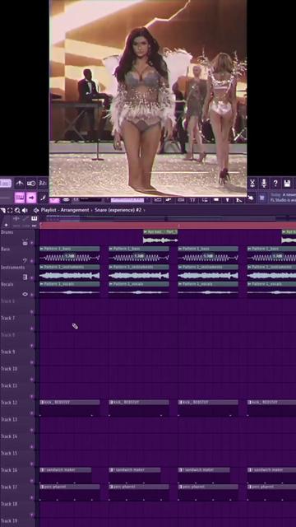The image size is (296, 527).
Task: Click the bass clef icon on Bass track
Action: coord(25,260)
